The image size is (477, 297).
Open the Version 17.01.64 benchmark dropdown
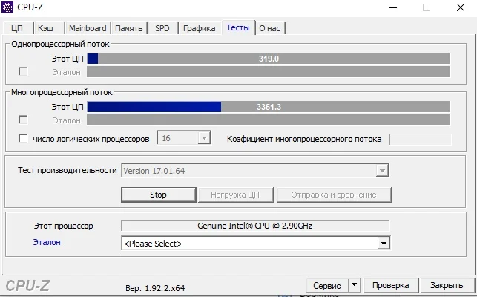click(255, 171)
